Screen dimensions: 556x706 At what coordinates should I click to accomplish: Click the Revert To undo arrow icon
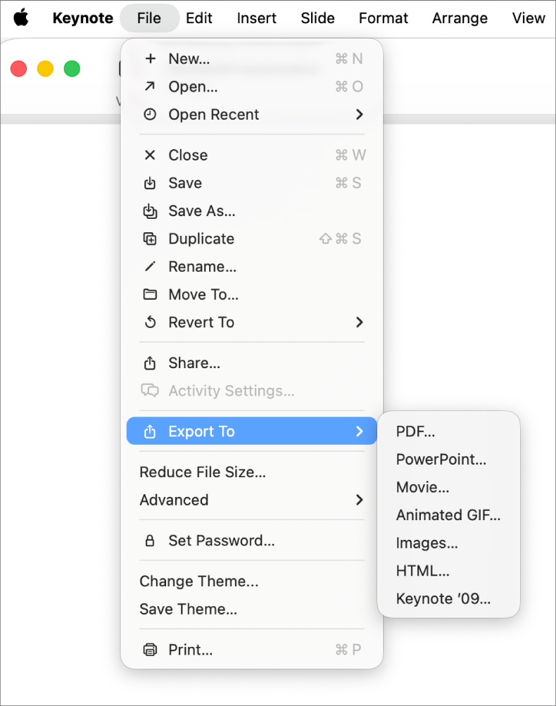pos(150,322)
